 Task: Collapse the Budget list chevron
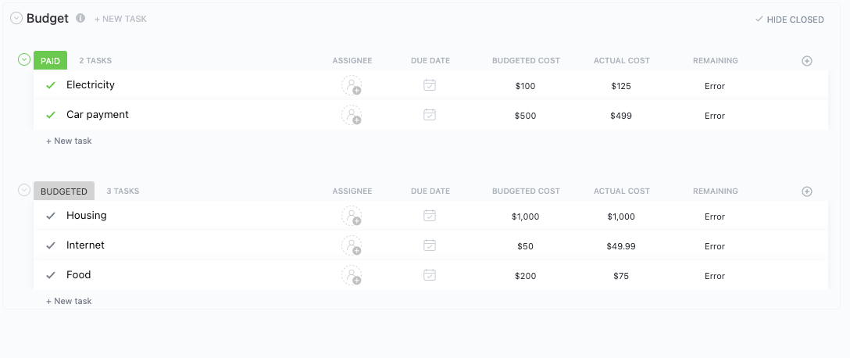(x=16, y=19)
